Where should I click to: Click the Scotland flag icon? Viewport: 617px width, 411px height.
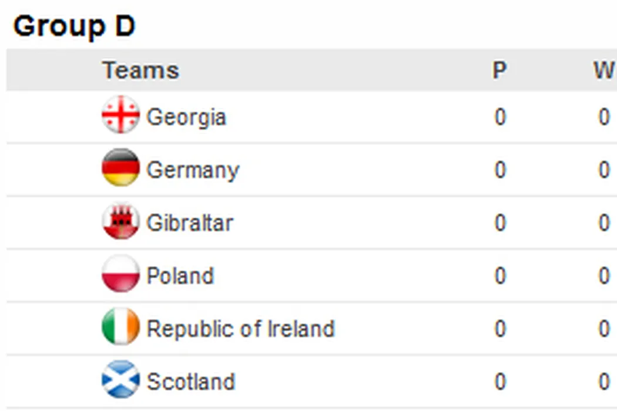pos(120,380)
